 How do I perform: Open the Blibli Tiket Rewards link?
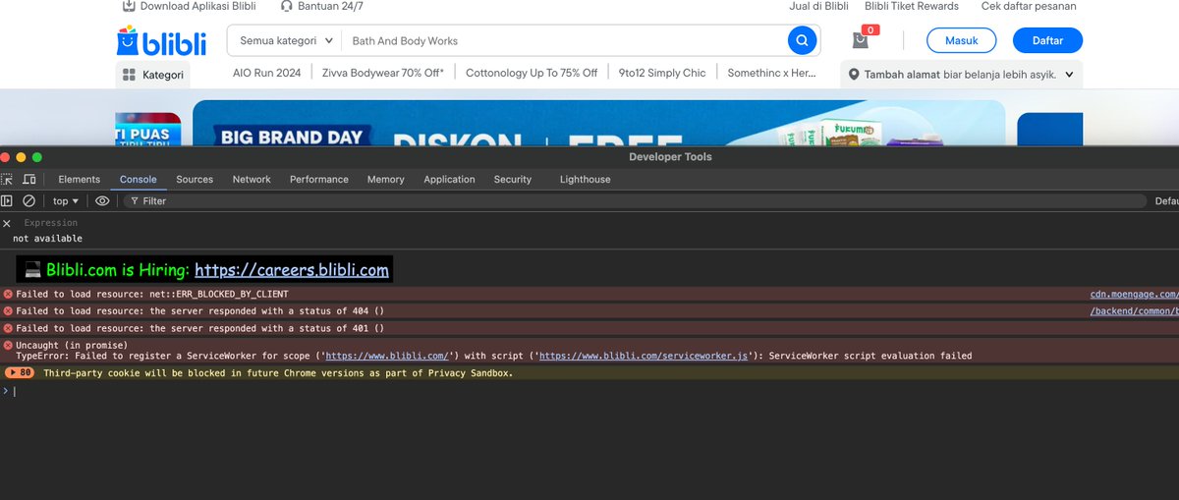pyautogui.click(x=912, y=6)
